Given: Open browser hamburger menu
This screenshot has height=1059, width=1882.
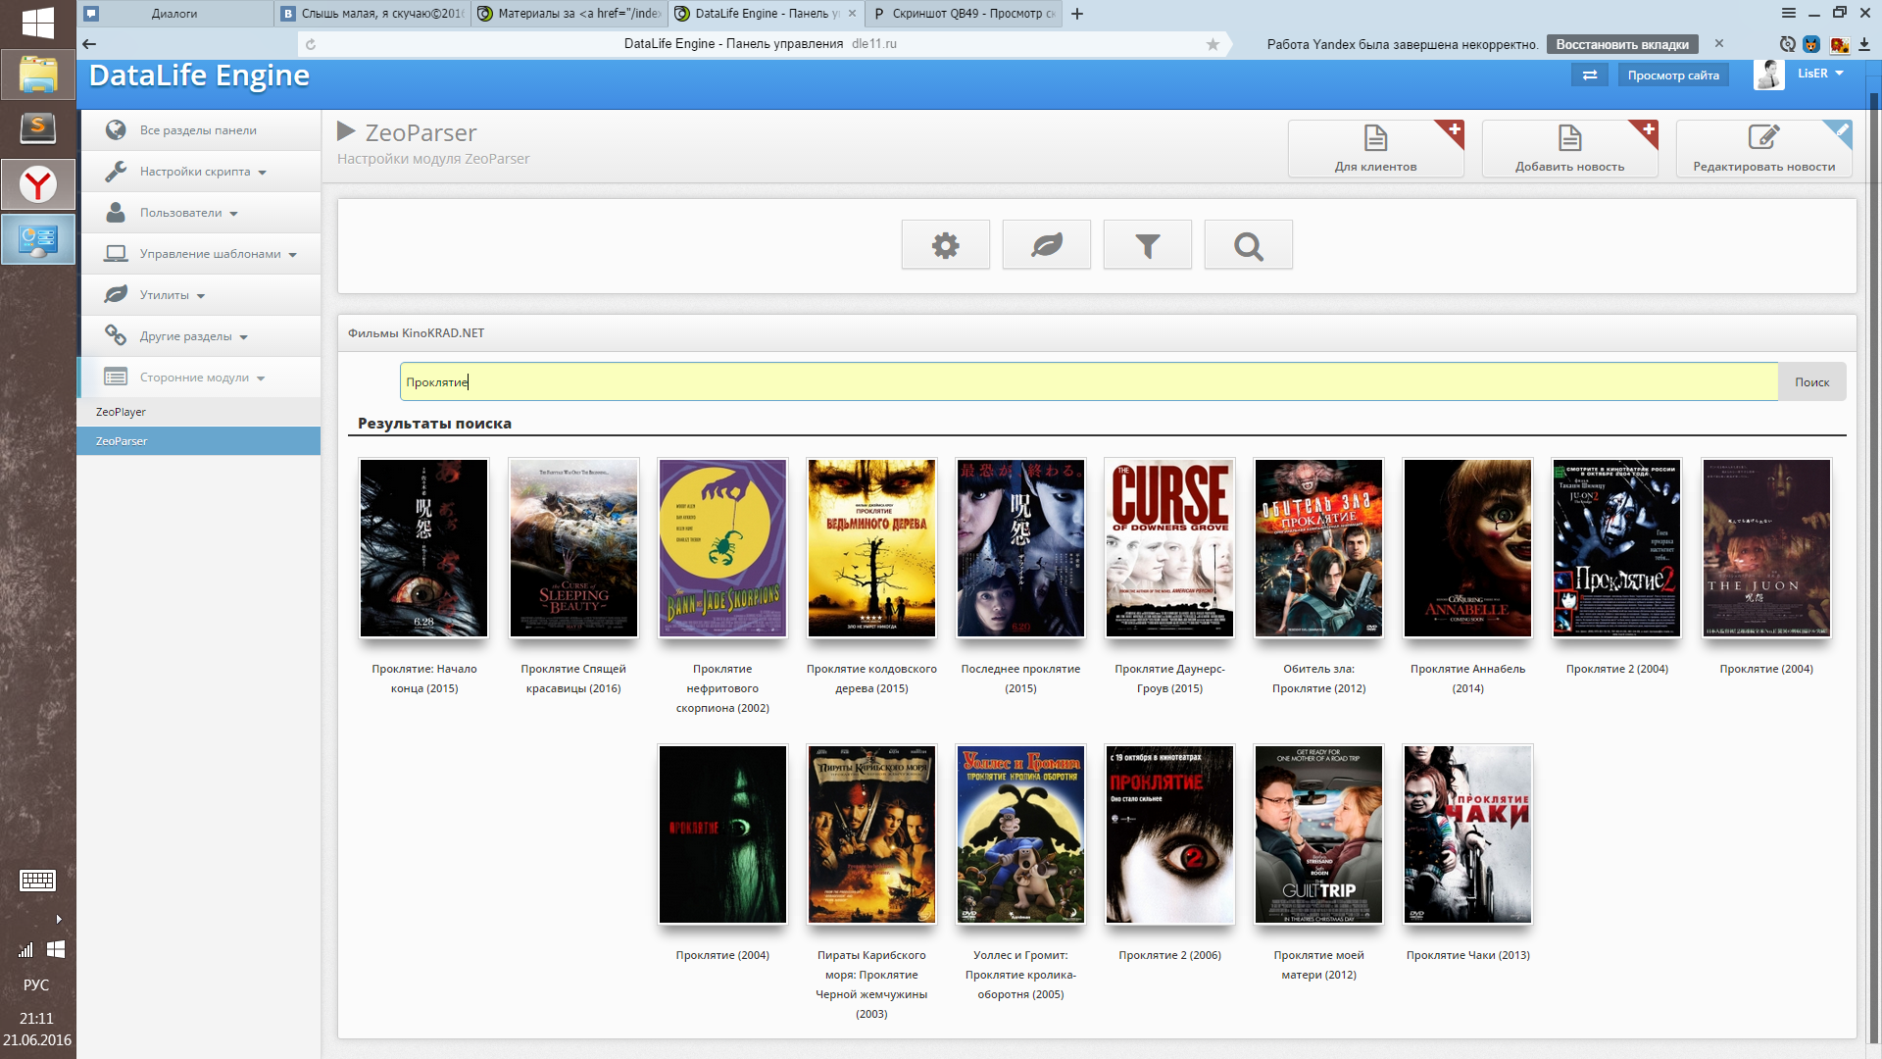Looking at the screenshot, I should tap(1788, 13).
